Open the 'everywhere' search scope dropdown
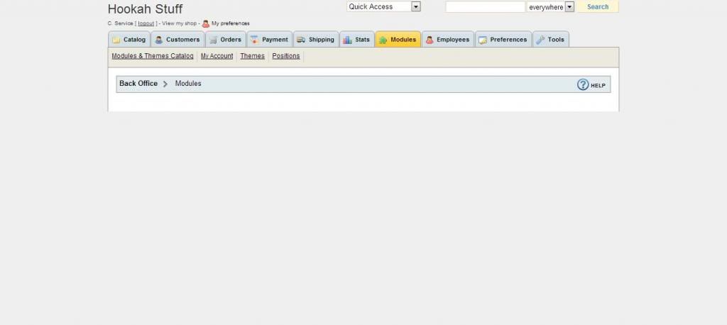 click(x=569, y=7)
